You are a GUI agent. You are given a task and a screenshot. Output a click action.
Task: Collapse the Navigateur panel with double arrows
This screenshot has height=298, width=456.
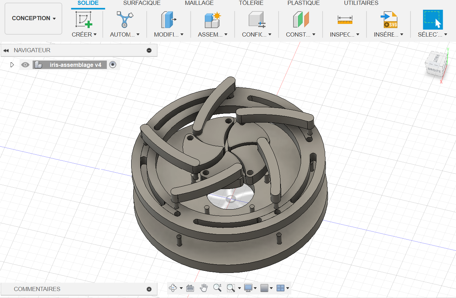pos(6,50)
